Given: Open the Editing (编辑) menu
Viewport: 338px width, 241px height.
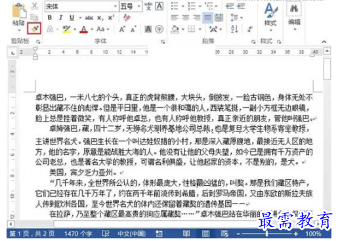Looking at the screenshot, I should 294,16.
